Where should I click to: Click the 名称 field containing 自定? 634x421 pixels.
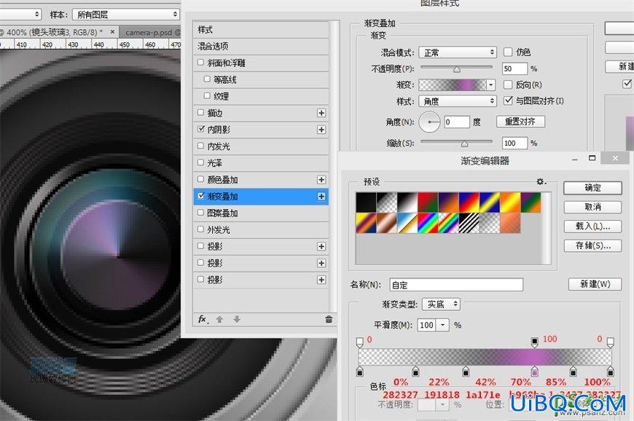[x=456, y=285]
